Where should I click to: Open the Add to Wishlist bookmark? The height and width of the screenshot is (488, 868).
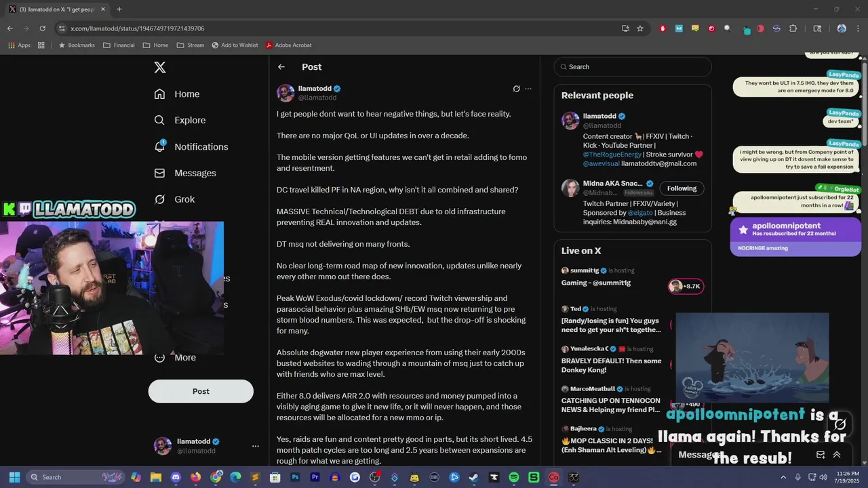click(x=235, y=45)
